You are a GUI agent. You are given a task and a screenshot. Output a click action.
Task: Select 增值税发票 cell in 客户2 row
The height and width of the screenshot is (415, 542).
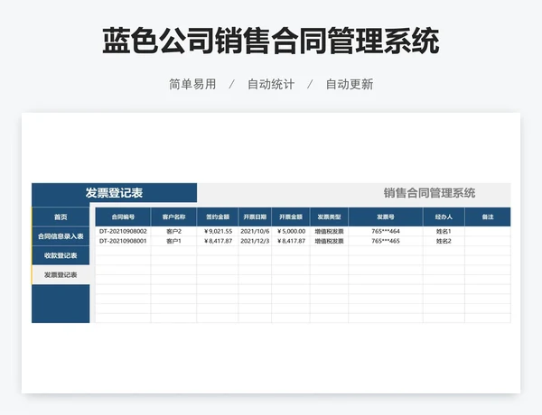point(329,231)
